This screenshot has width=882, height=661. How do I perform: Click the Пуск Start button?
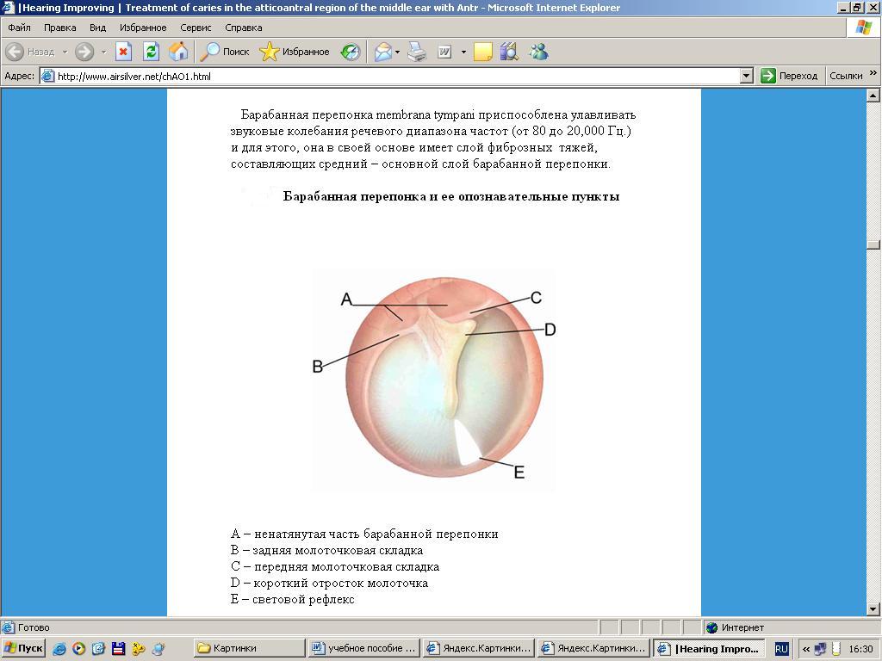coord(23,648)
